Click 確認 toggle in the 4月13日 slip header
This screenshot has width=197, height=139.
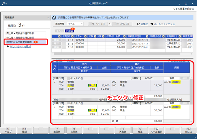[185, 78]
